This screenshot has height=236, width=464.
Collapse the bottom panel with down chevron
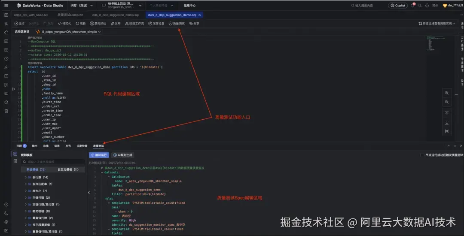[x=455, y=146]
